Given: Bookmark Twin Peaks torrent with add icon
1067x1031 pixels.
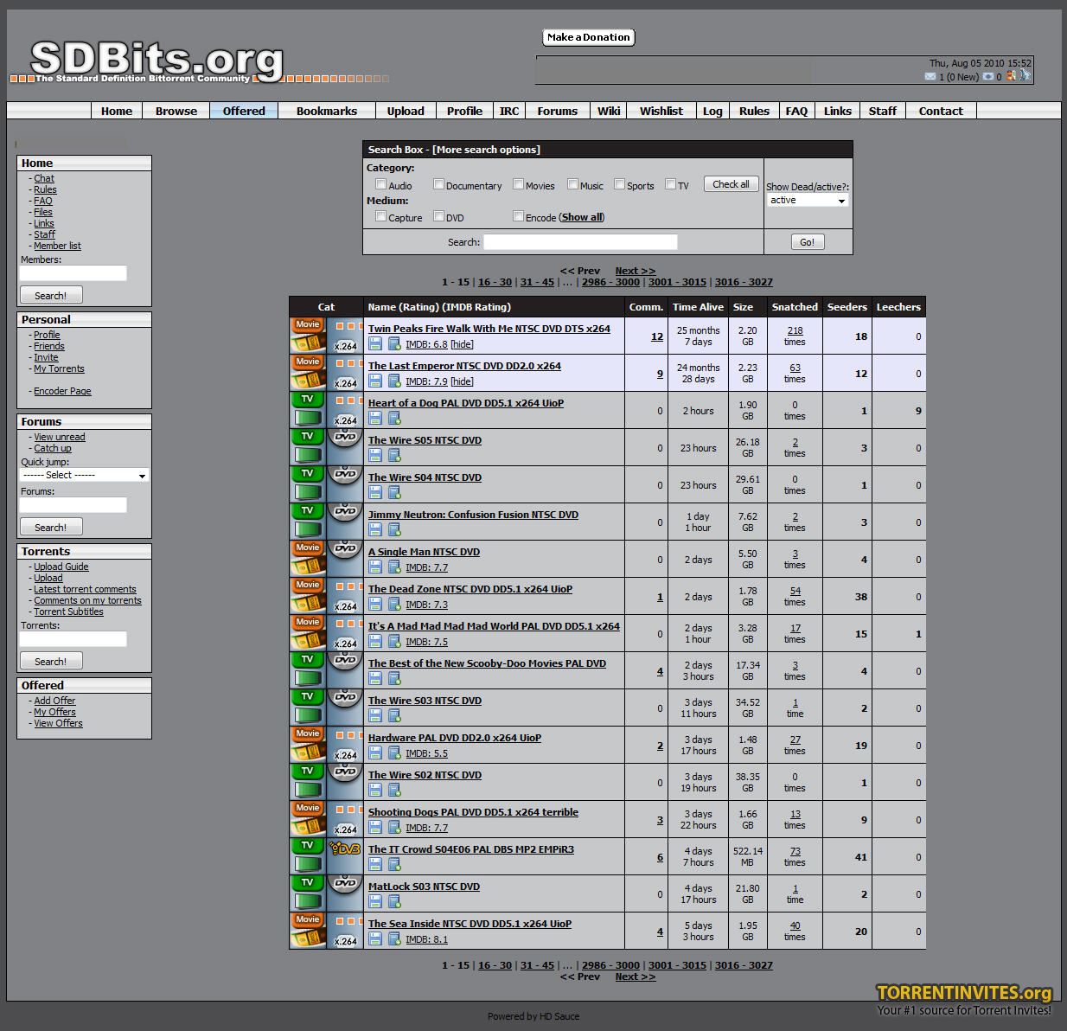Looking at the screenshot, I should (x=394, y=344).
